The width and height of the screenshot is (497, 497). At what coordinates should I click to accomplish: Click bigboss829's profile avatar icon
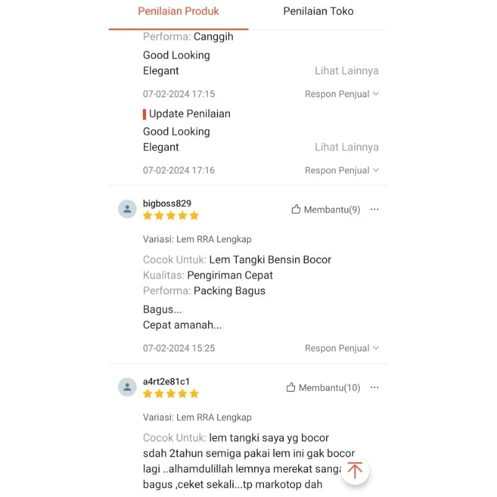[x=127, y=209]
